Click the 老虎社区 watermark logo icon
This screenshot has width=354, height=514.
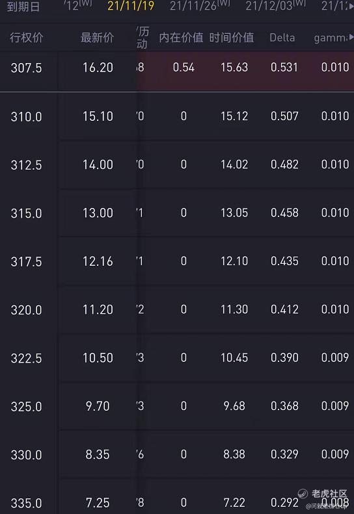pos(303,493)
